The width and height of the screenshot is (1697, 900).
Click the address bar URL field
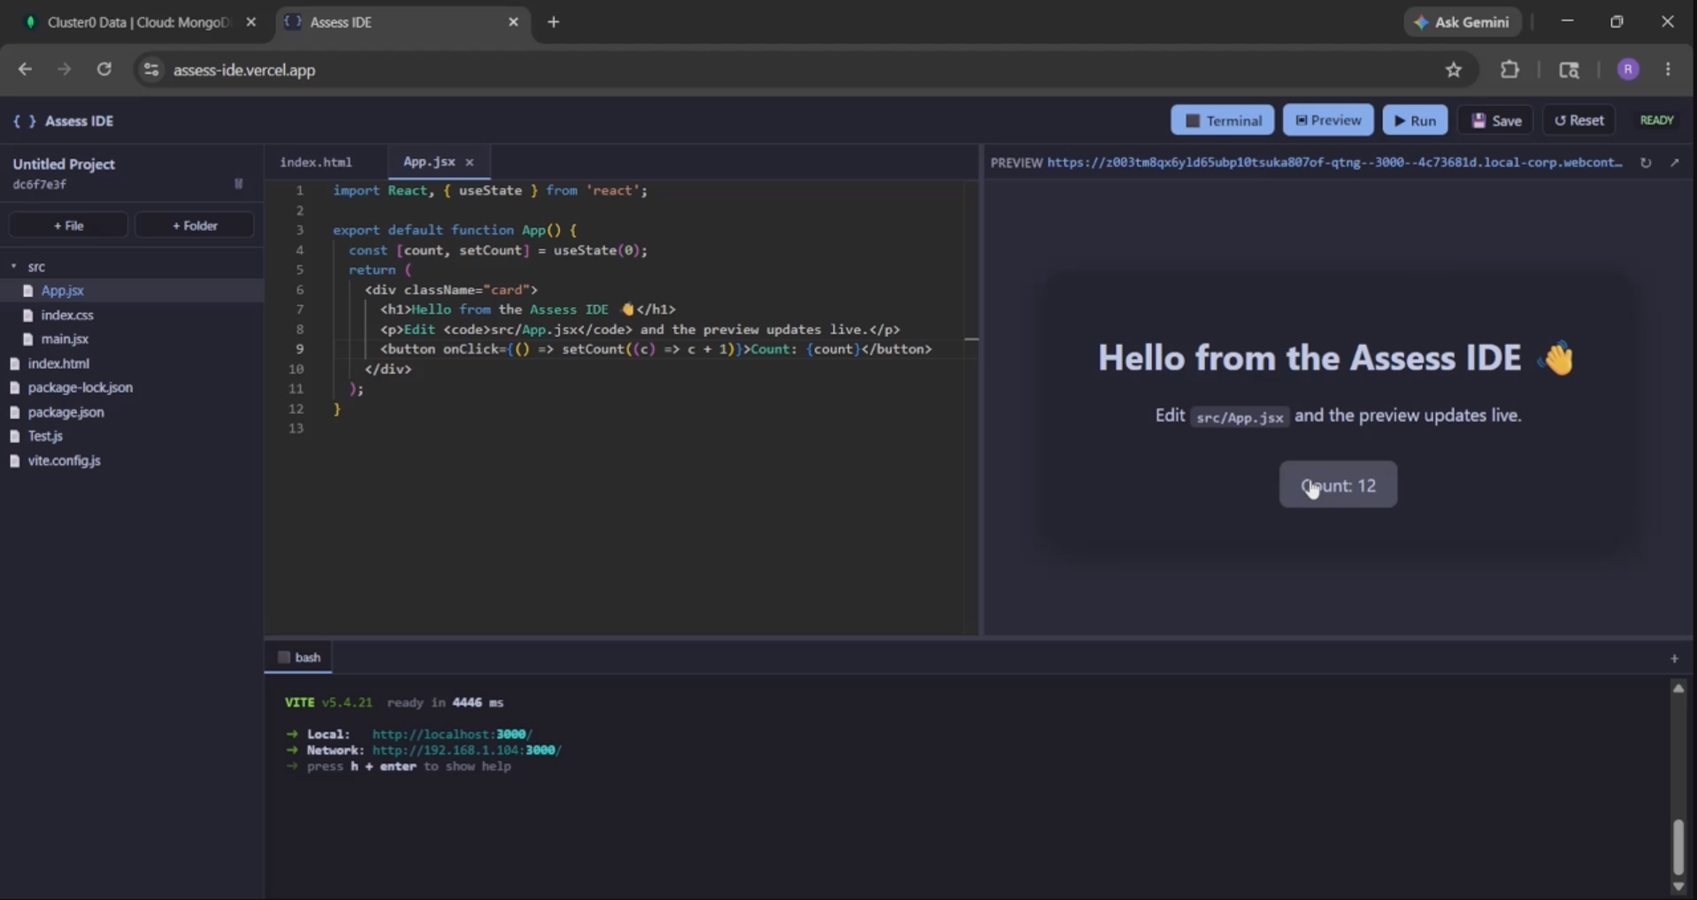[796, 70]
